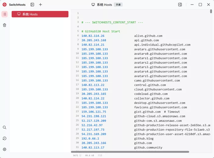Click alive.github.com hostname
214x158 pixels.
point(148,36)
